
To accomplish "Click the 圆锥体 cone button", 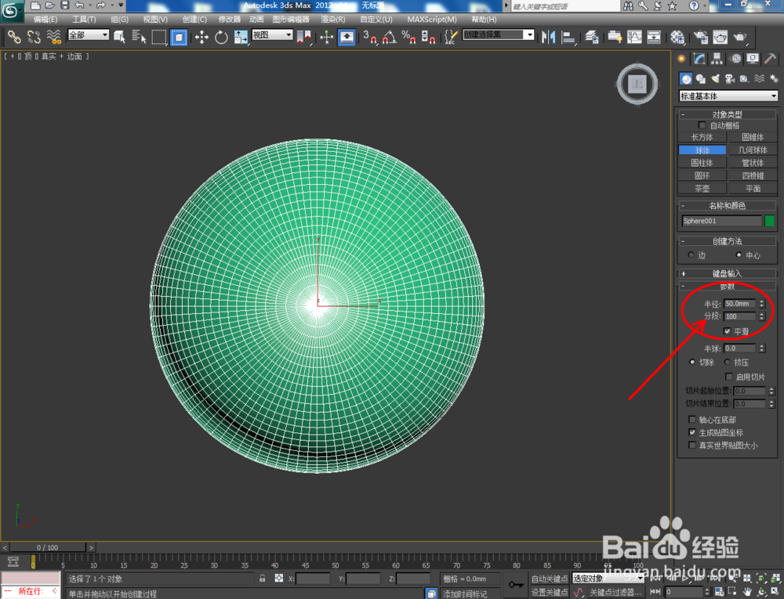I will pos(753,137).
